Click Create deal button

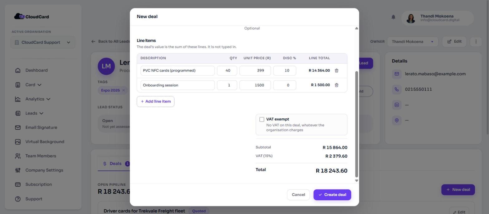[x=332, y=195]
